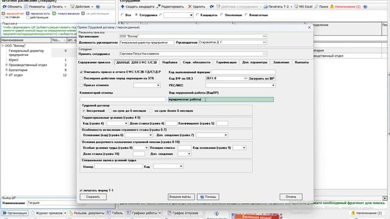Click the Код выполняемой функции input field

[243, 72]
